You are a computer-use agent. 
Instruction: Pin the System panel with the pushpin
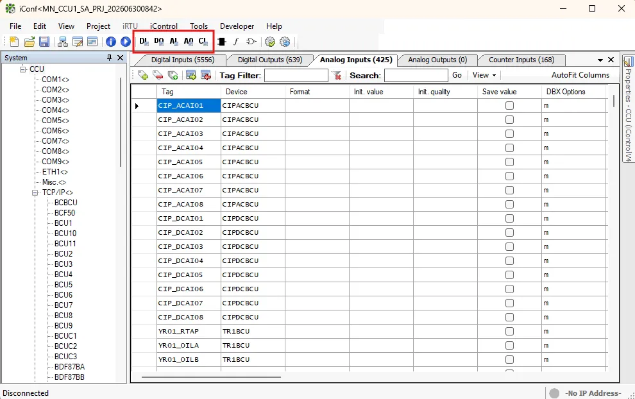[109, 58]
